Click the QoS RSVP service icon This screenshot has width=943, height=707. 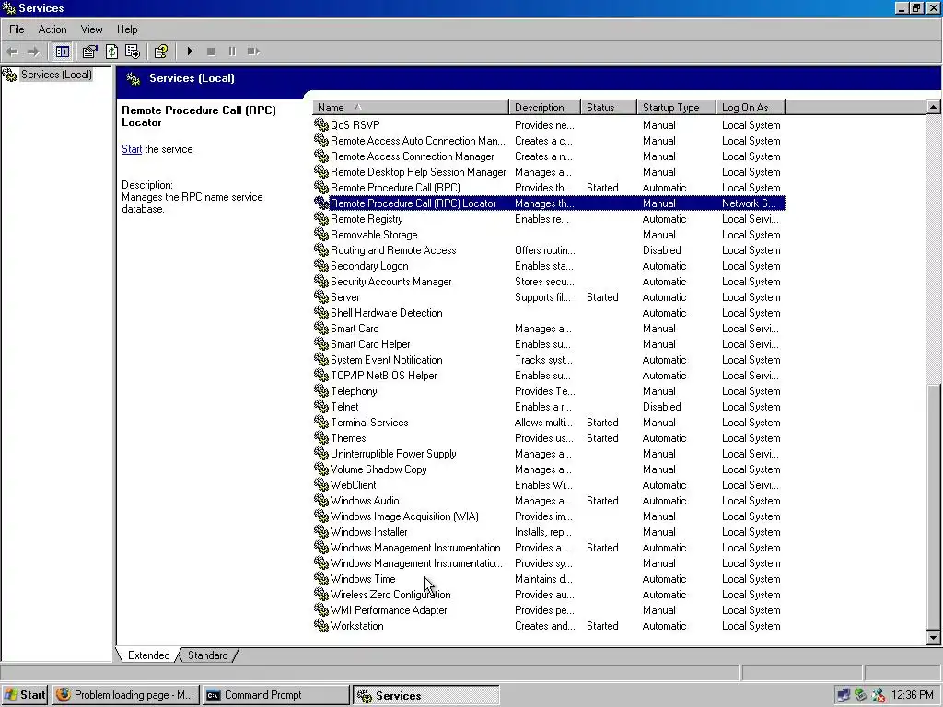click(321, 124)
